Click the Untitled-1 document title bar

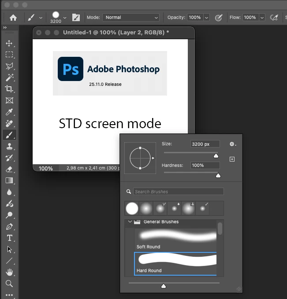(x=114, y=33)
